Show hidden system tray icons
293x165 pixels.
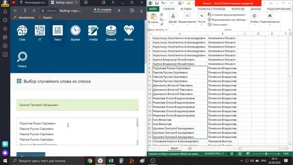click(x=242, y=161)
